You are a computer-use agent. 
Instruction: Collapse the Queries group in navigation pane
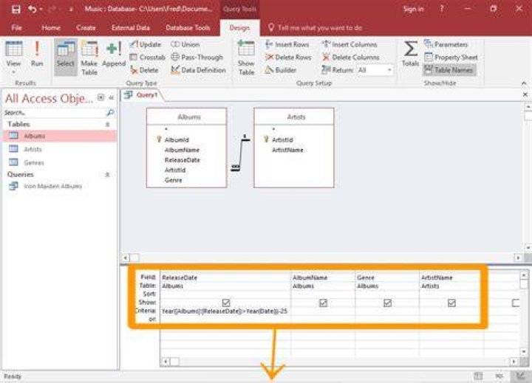tap(107, 175)
